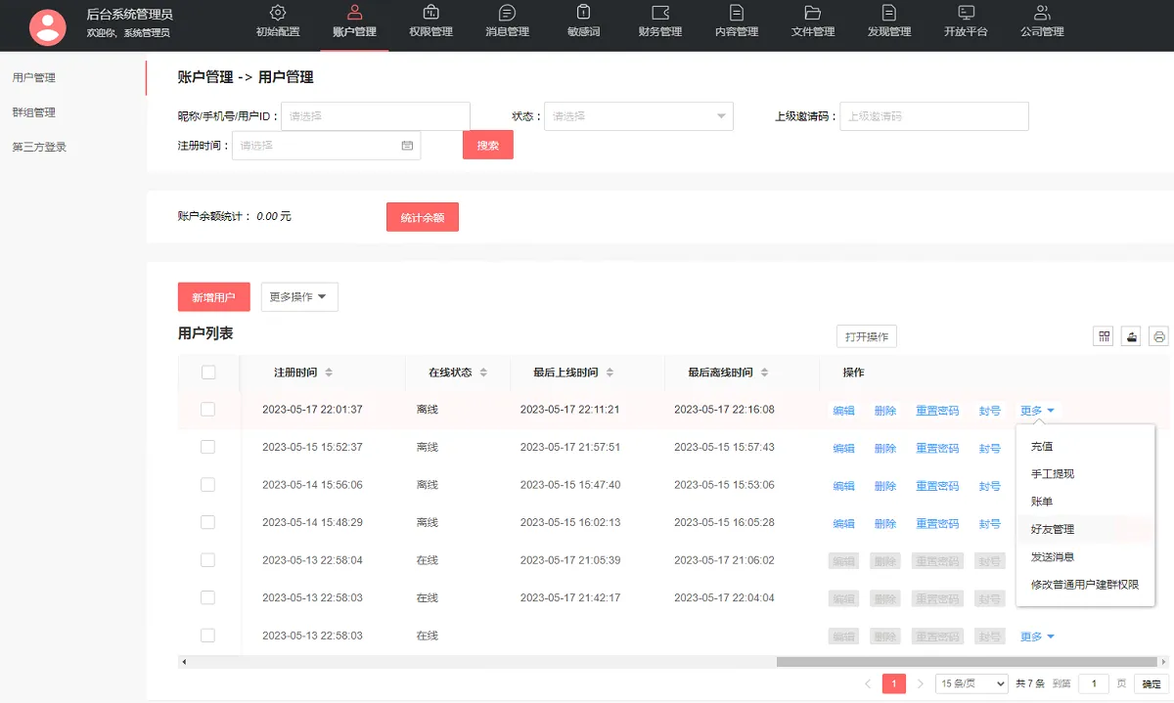The width and height of the screenshot is (1174, 703).
Task: Click the print icon above the user list
Action: coord(1158,335)
